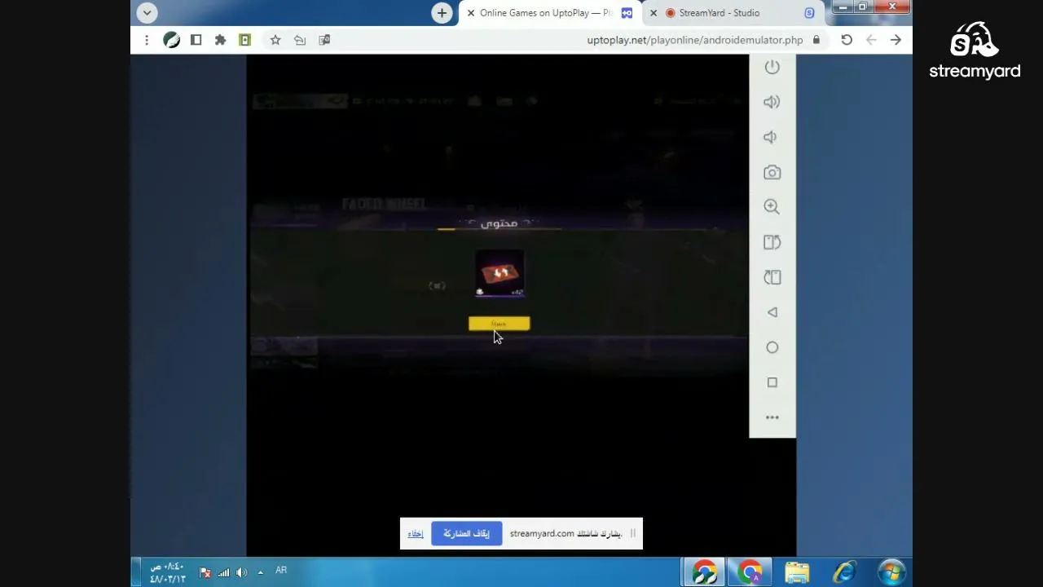Open the tab search dropdown arrow
The image size is (1043, 587).
tap(147, 13)
